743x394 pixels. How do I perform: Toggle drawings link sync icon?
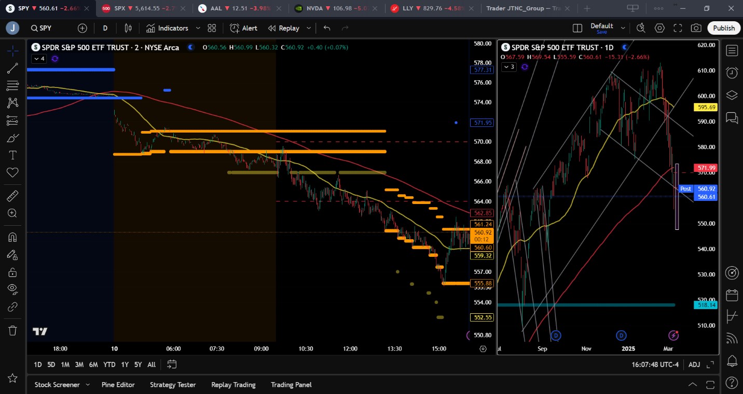coord(13,307)
